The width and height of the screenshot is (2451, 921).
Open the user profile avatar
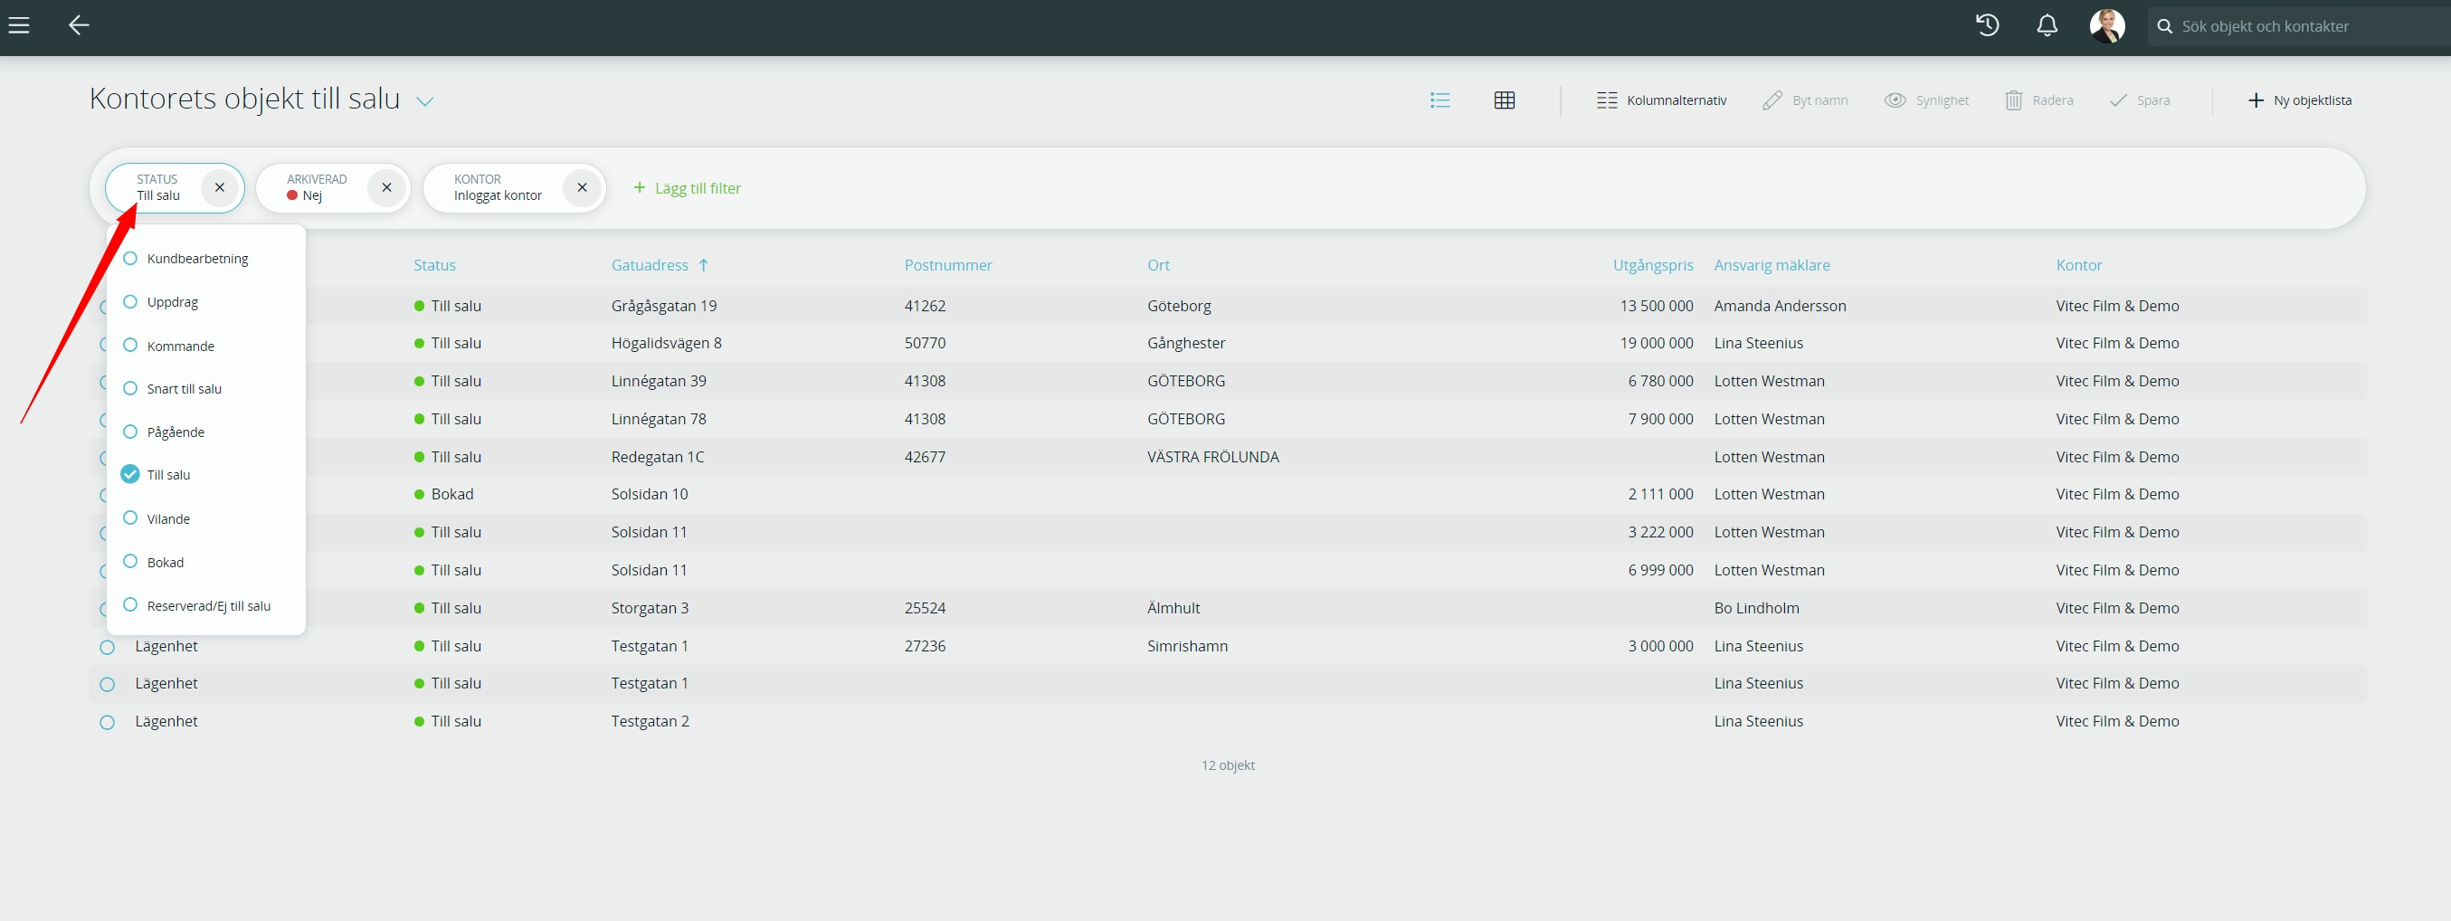[x=2107, y=25]
